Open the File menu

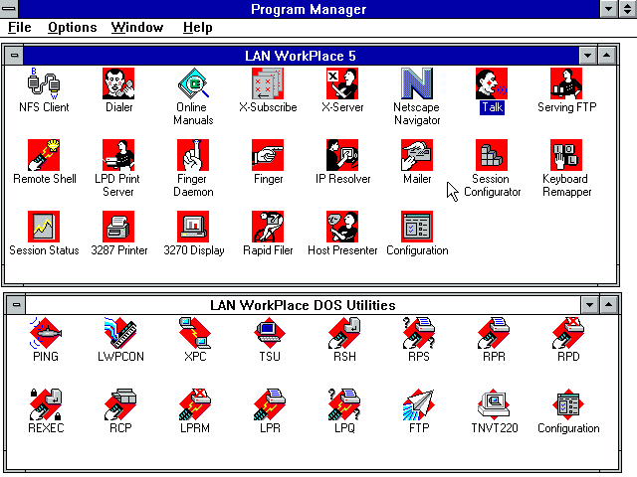pyautogui.click(x=20, y=27)
